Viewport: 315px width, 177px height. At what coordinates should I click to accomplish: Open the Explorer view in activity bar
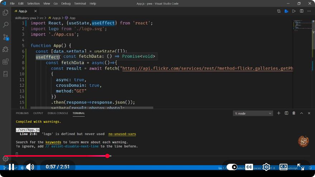(5, 13)
